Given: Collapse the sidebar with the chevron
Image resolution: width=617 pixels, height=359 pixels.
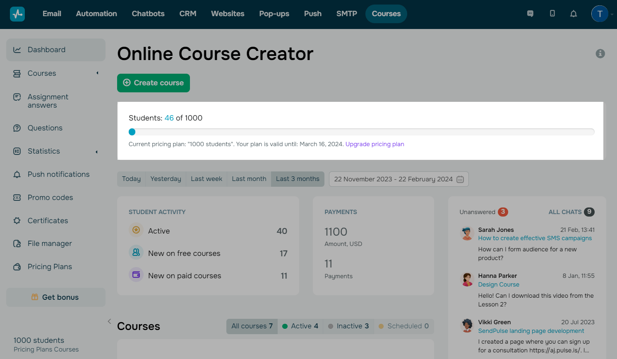Looking at the screenshot, I should coord(109,321).
